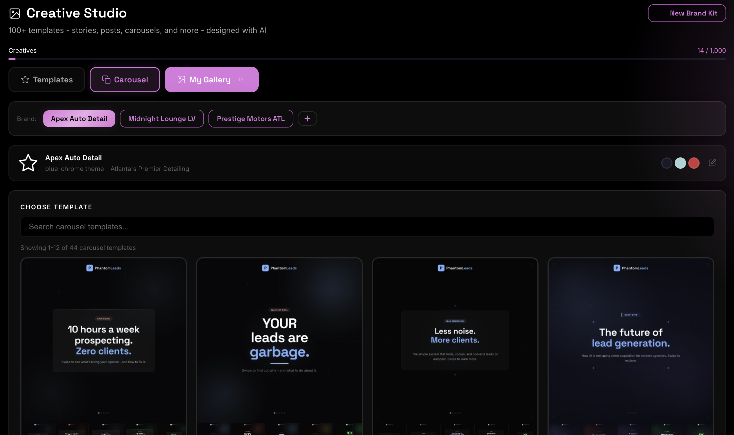Click the image icon on the My Gallery tab
The height and width of the screenshot is (435, 734).
[181, 79]
